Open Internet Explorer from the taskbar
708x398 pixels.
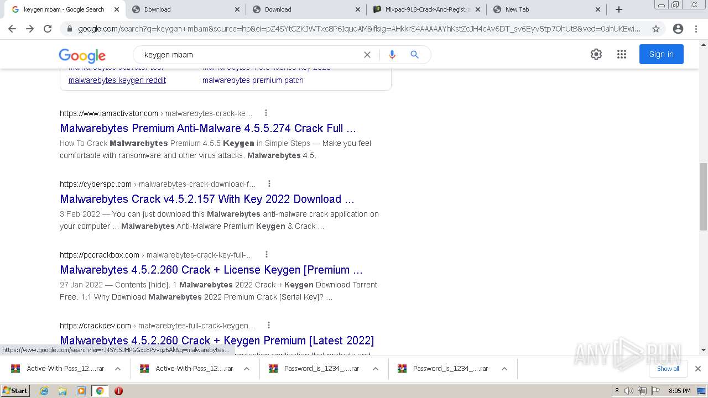[44, 391]
